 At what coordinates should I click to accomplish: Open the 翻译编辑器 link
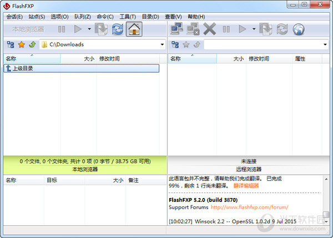point(246,186)
